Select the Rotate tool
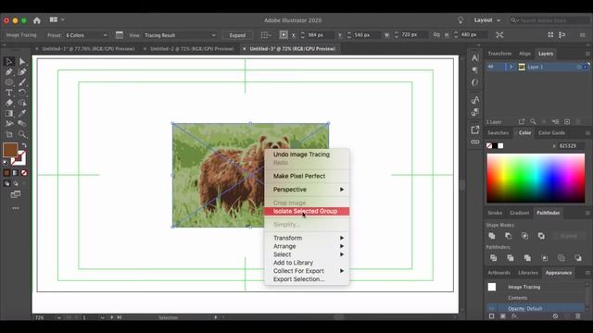 tap(22, 92)
